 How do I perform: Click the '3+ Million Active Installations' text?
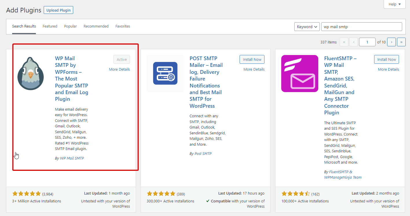click(x=37, y=201)
